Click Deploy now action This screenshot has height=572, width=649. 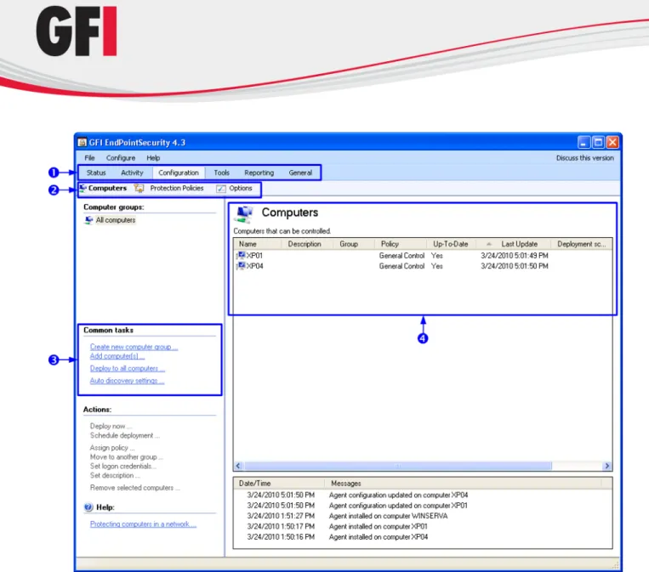111,426
